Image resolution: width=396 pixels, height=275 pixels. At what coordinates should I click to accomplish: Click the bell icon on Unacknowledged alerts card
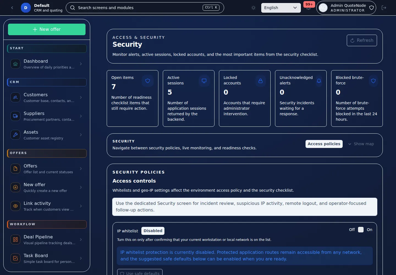(319, 81)
